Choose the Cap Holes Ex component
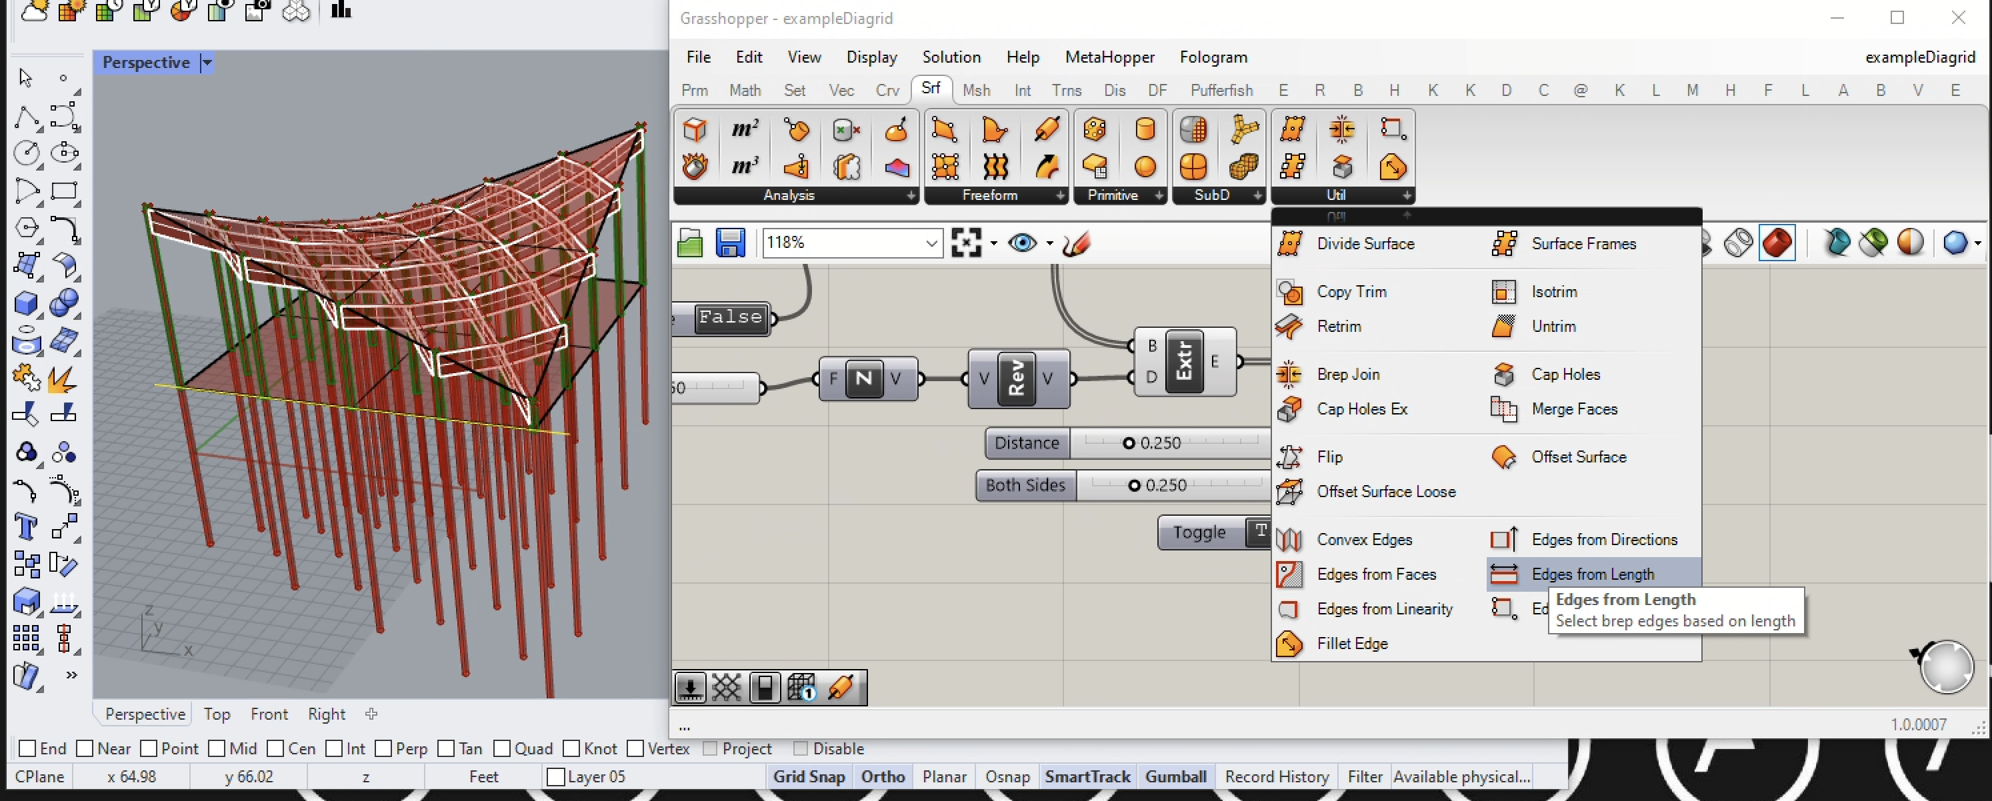This screenshot has height=801, width=1992. 1343,409
